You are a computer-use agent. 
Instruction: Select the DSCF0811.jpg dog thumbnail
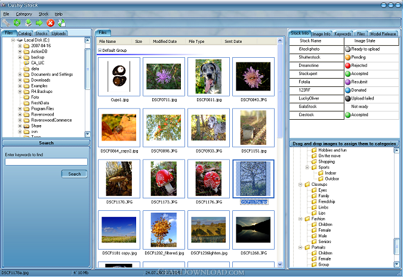(208, 76)
